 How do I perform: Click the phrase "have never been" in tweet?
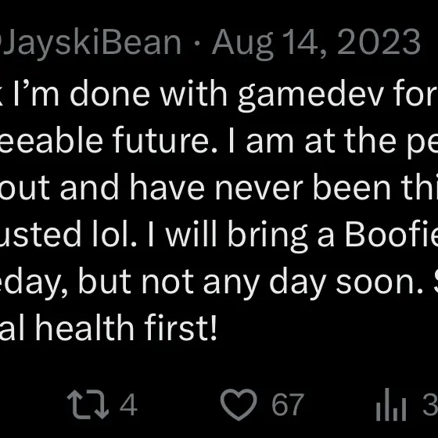click(260, 186)
